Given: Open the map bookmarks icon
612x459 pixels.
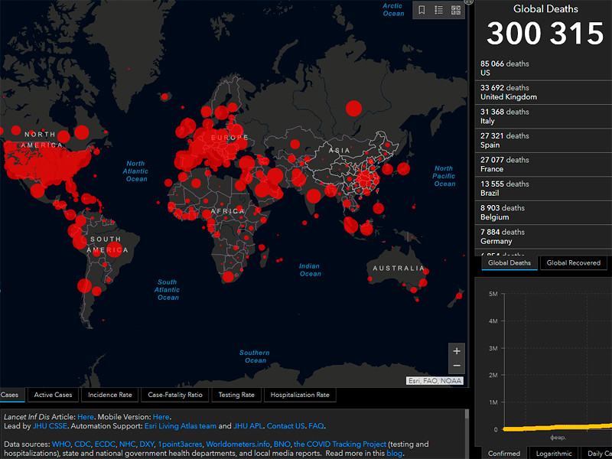Looking at the screenshot, I should coord(422,10).
